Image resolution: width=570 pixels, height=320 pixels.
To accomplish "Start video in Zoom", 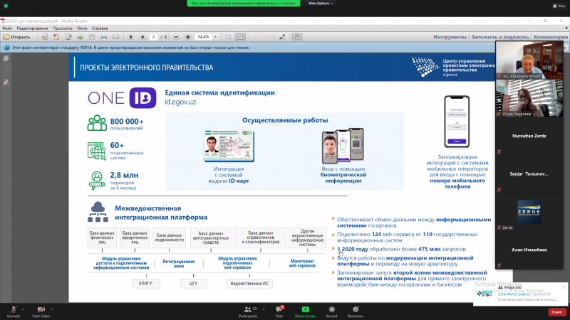I will point(41,311).
